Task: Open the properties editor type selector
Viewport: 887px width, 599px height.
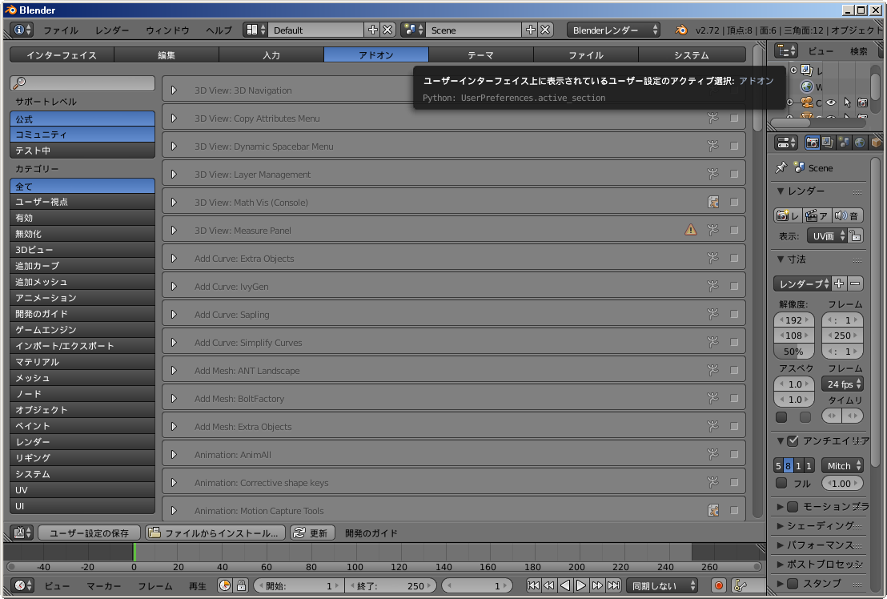Action: click(x=785, y=143)
